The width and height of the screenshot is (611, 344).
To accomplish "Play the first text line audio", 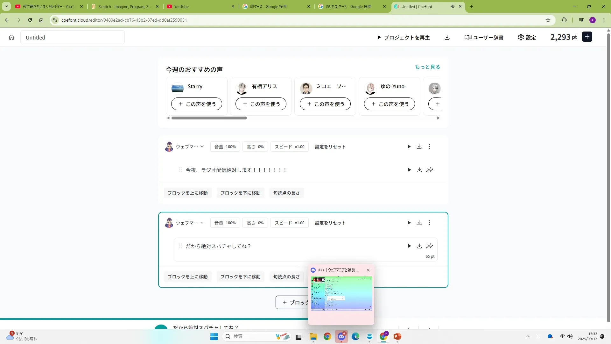I will point(409,170).
